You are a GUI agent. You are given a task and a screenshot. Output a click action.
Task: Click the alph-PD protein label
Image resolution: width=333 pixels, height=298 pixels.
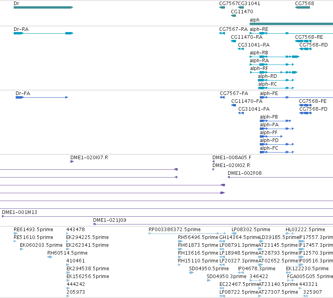coord(269,140)
